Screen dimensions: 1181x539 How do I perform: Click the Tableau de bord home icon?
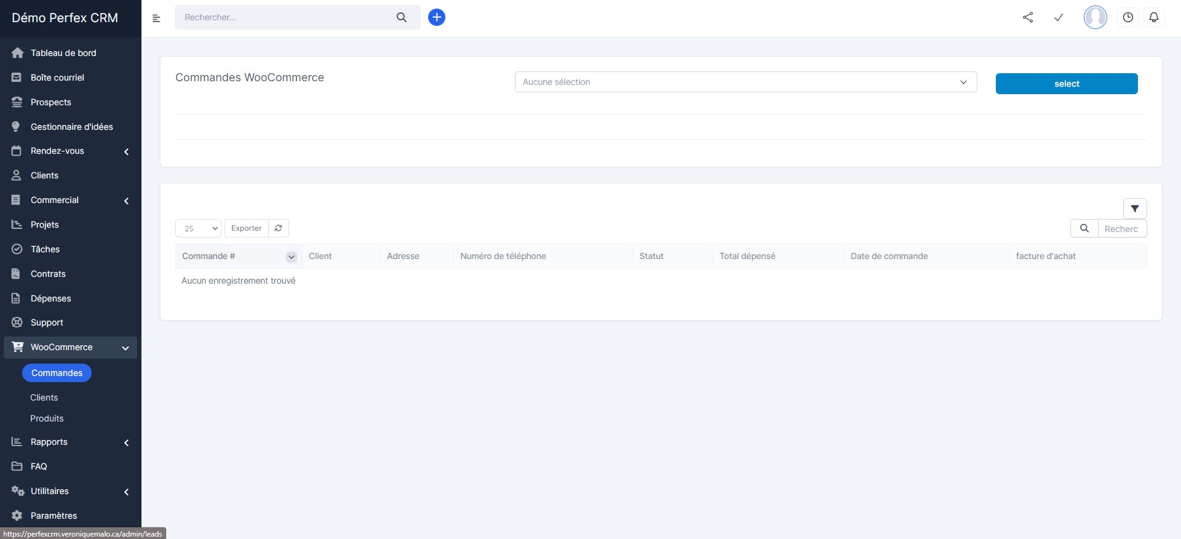click(17, 53)
